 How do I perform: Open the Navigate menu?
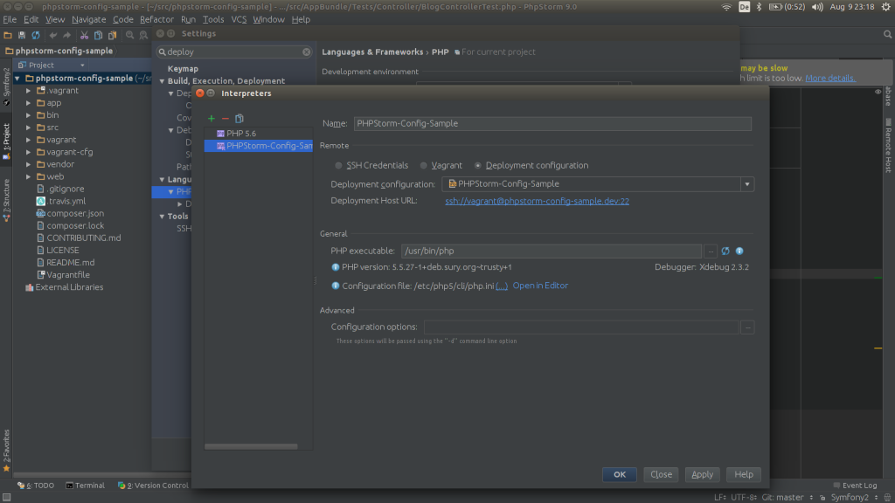click(x=88, y=19)
